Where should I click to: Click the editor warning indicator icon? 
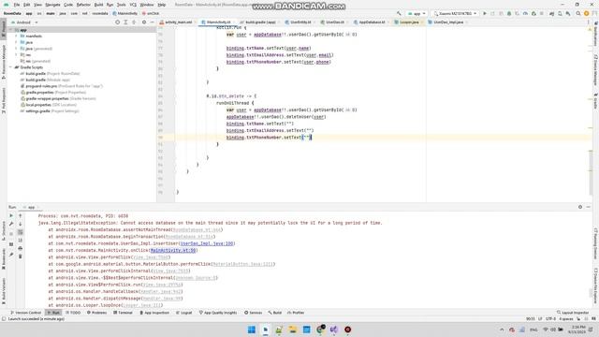590,29
